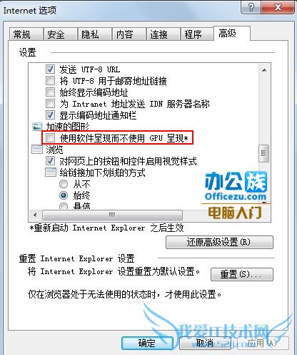Click the horizontal scrollbar thumb
This screenshot has width=297, height=355.
(112, 215)
